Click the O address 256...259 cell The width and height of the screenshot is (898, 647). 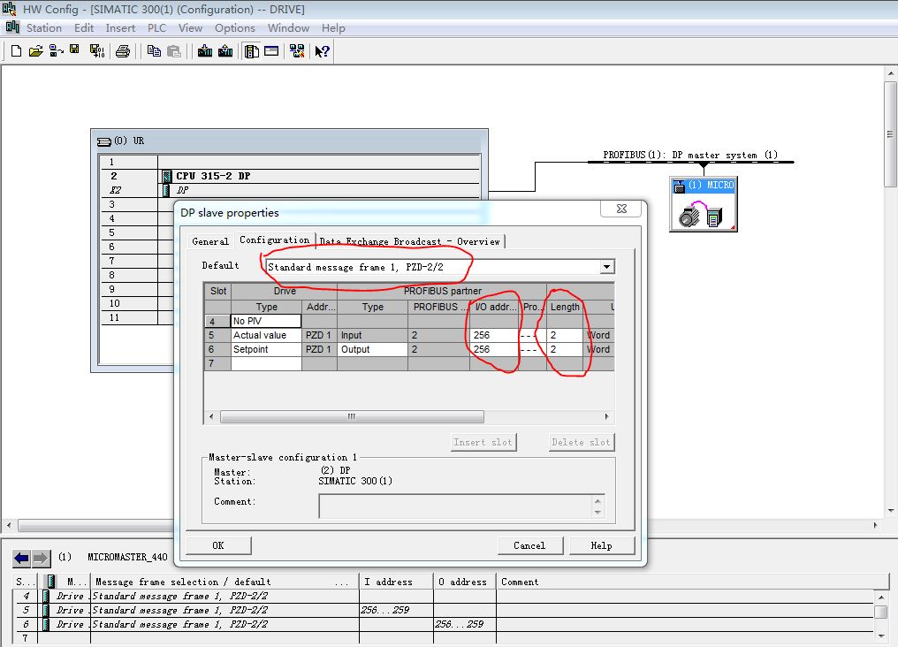click(464, 624)
